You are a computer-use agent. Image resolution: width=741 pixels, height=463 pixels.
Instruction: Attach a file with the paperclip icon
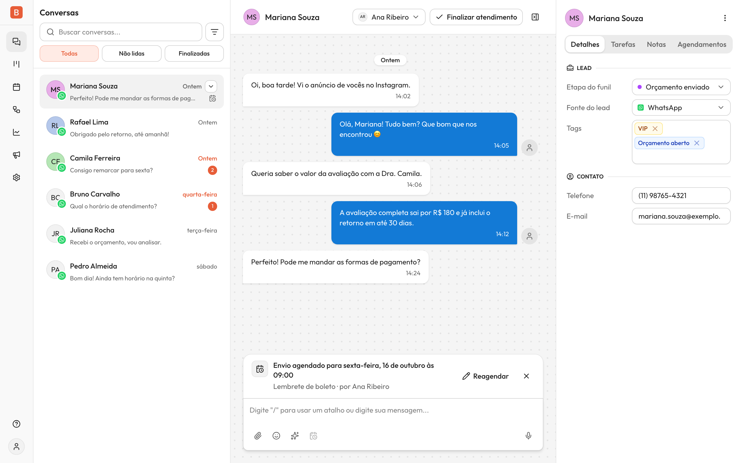pos(258,435)
